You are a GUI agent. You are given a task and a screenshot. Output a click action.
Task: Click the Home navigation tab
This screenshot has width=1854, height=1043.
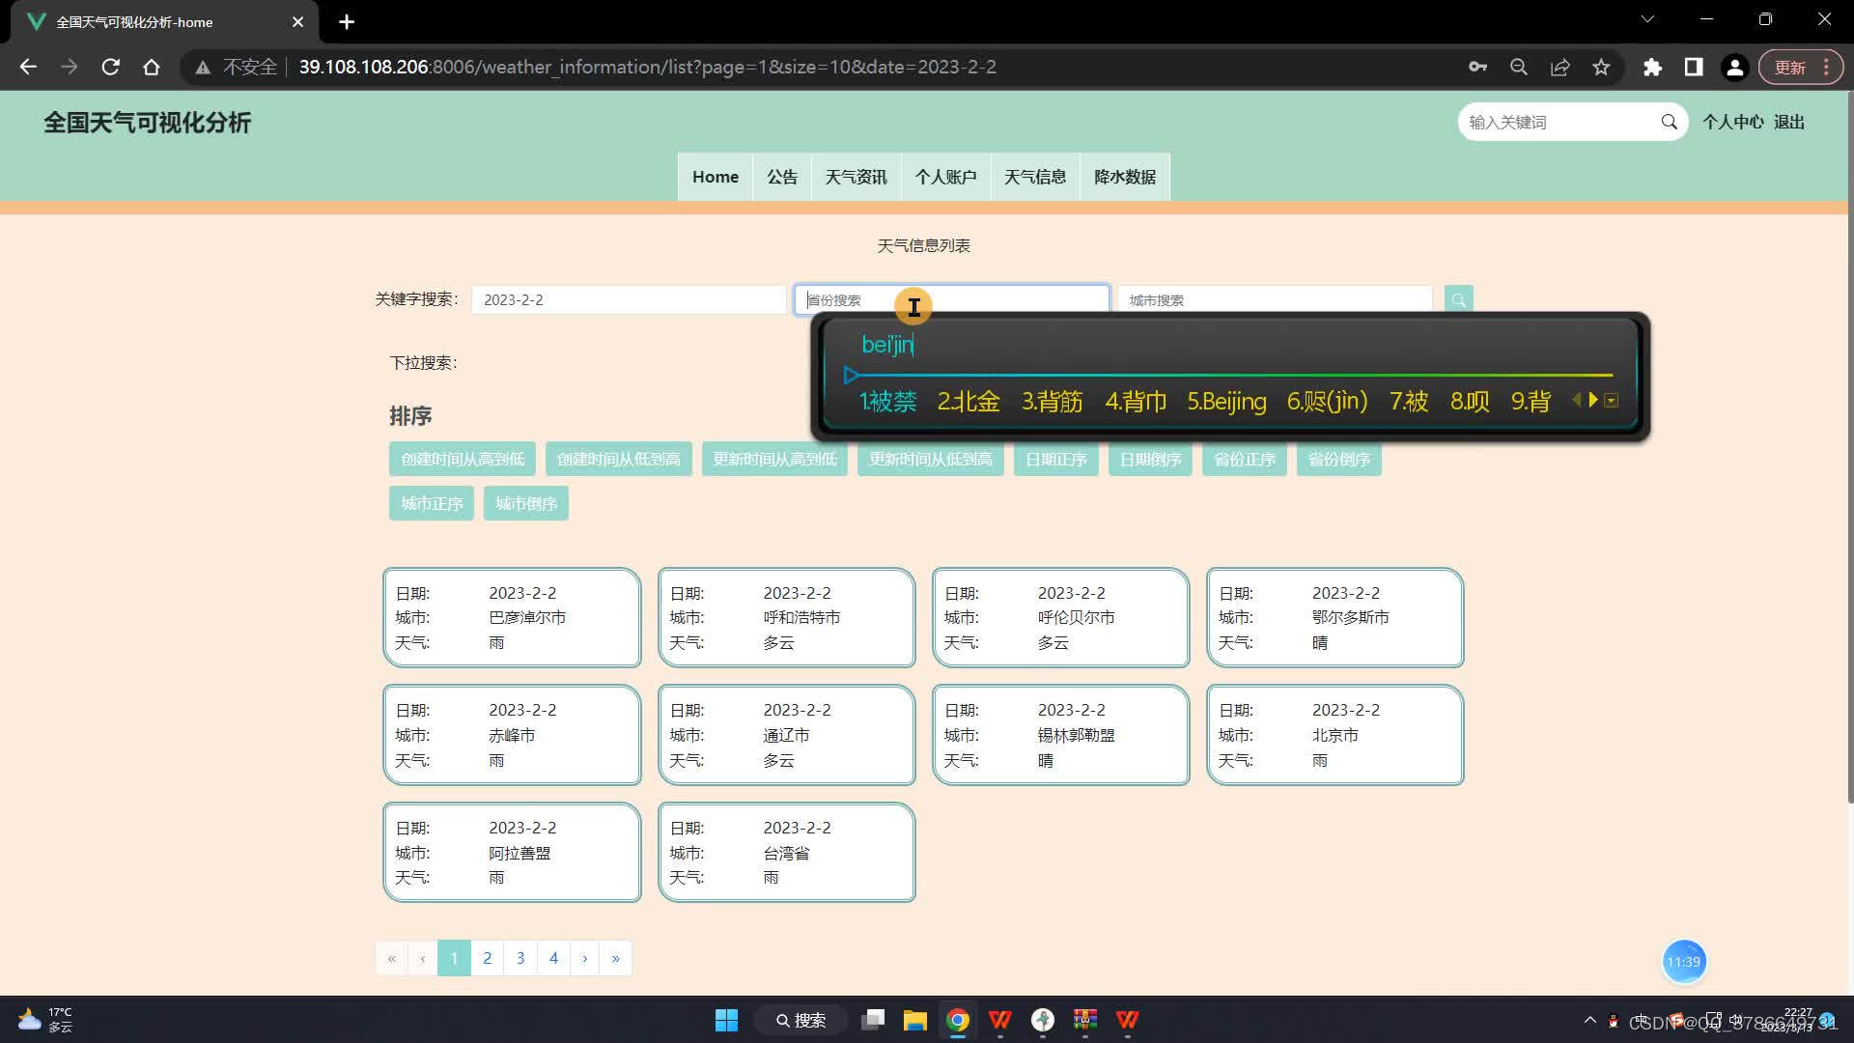point(715,176)
